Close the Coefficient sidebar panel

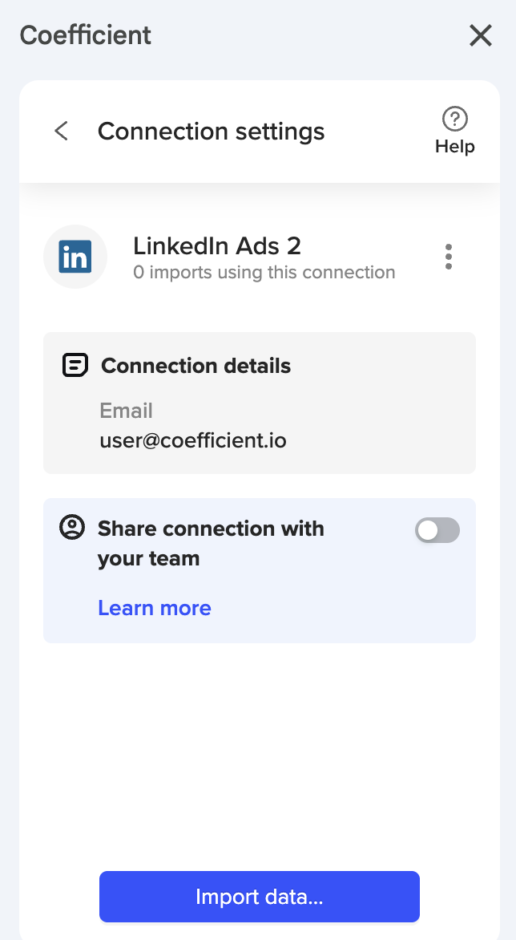click(481, 35)
